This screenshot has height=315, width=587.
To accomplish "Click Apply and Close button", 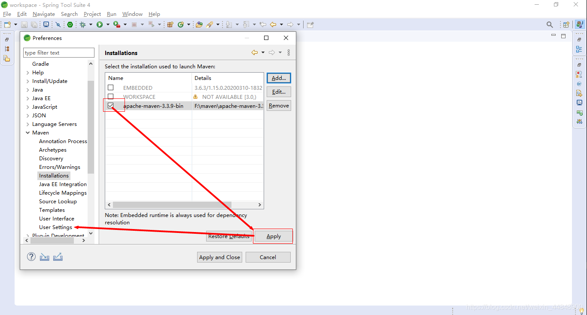I will 219,257.
